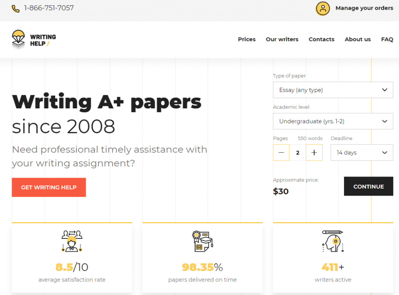
Task: Click the phone handset icon
Action: [x=16, y=9]
